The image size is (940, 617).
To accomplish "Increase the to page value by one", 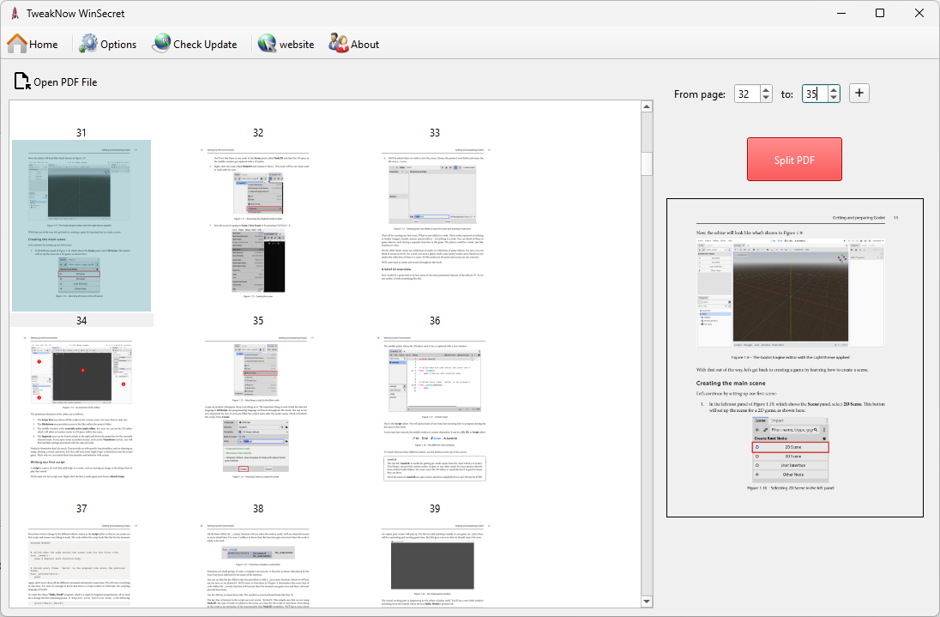I will 833,90.
